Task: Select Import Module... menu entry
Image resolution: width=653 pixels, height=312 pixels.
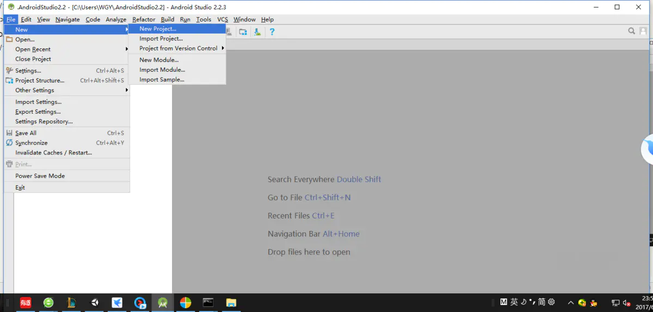Action: tap(177, 70)
